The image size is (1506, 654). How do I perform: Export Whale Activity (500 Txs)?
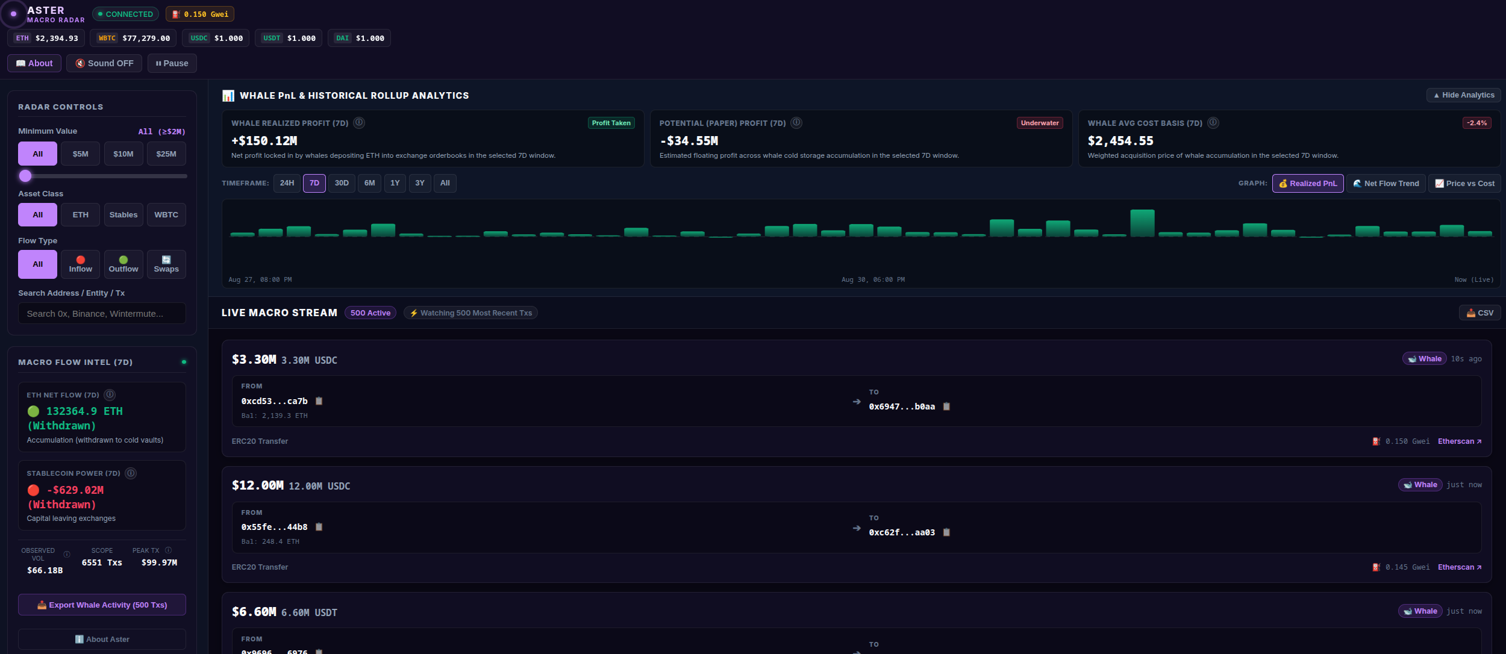102,605
